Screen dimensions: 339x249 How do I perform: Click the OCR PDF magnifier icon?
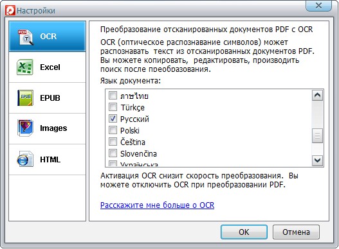tap(26, 37)
